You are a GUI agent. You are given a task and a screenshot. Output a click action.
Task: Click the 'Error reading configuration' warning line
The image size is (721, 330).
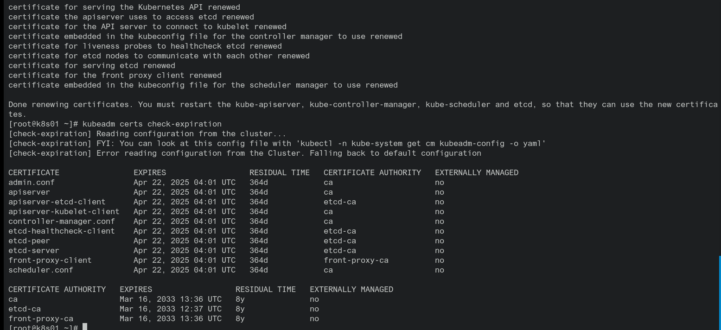coord(288,153)
